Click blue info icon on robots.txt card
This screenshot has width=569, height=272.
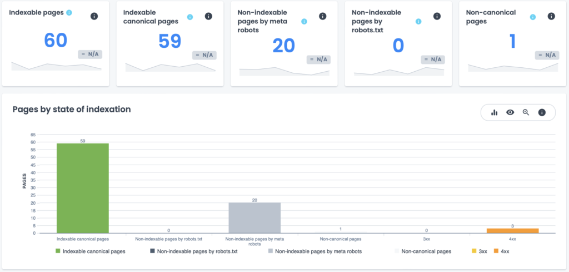pyautogui.click(x=418, y=21)
